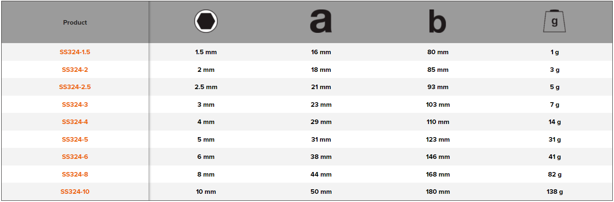
Task: Go to the SS324-4 product page
Action: tap(75, 122)
